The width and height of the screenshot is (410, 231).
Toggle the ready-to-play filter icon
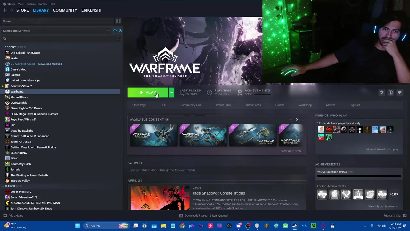tap(120, 31)
